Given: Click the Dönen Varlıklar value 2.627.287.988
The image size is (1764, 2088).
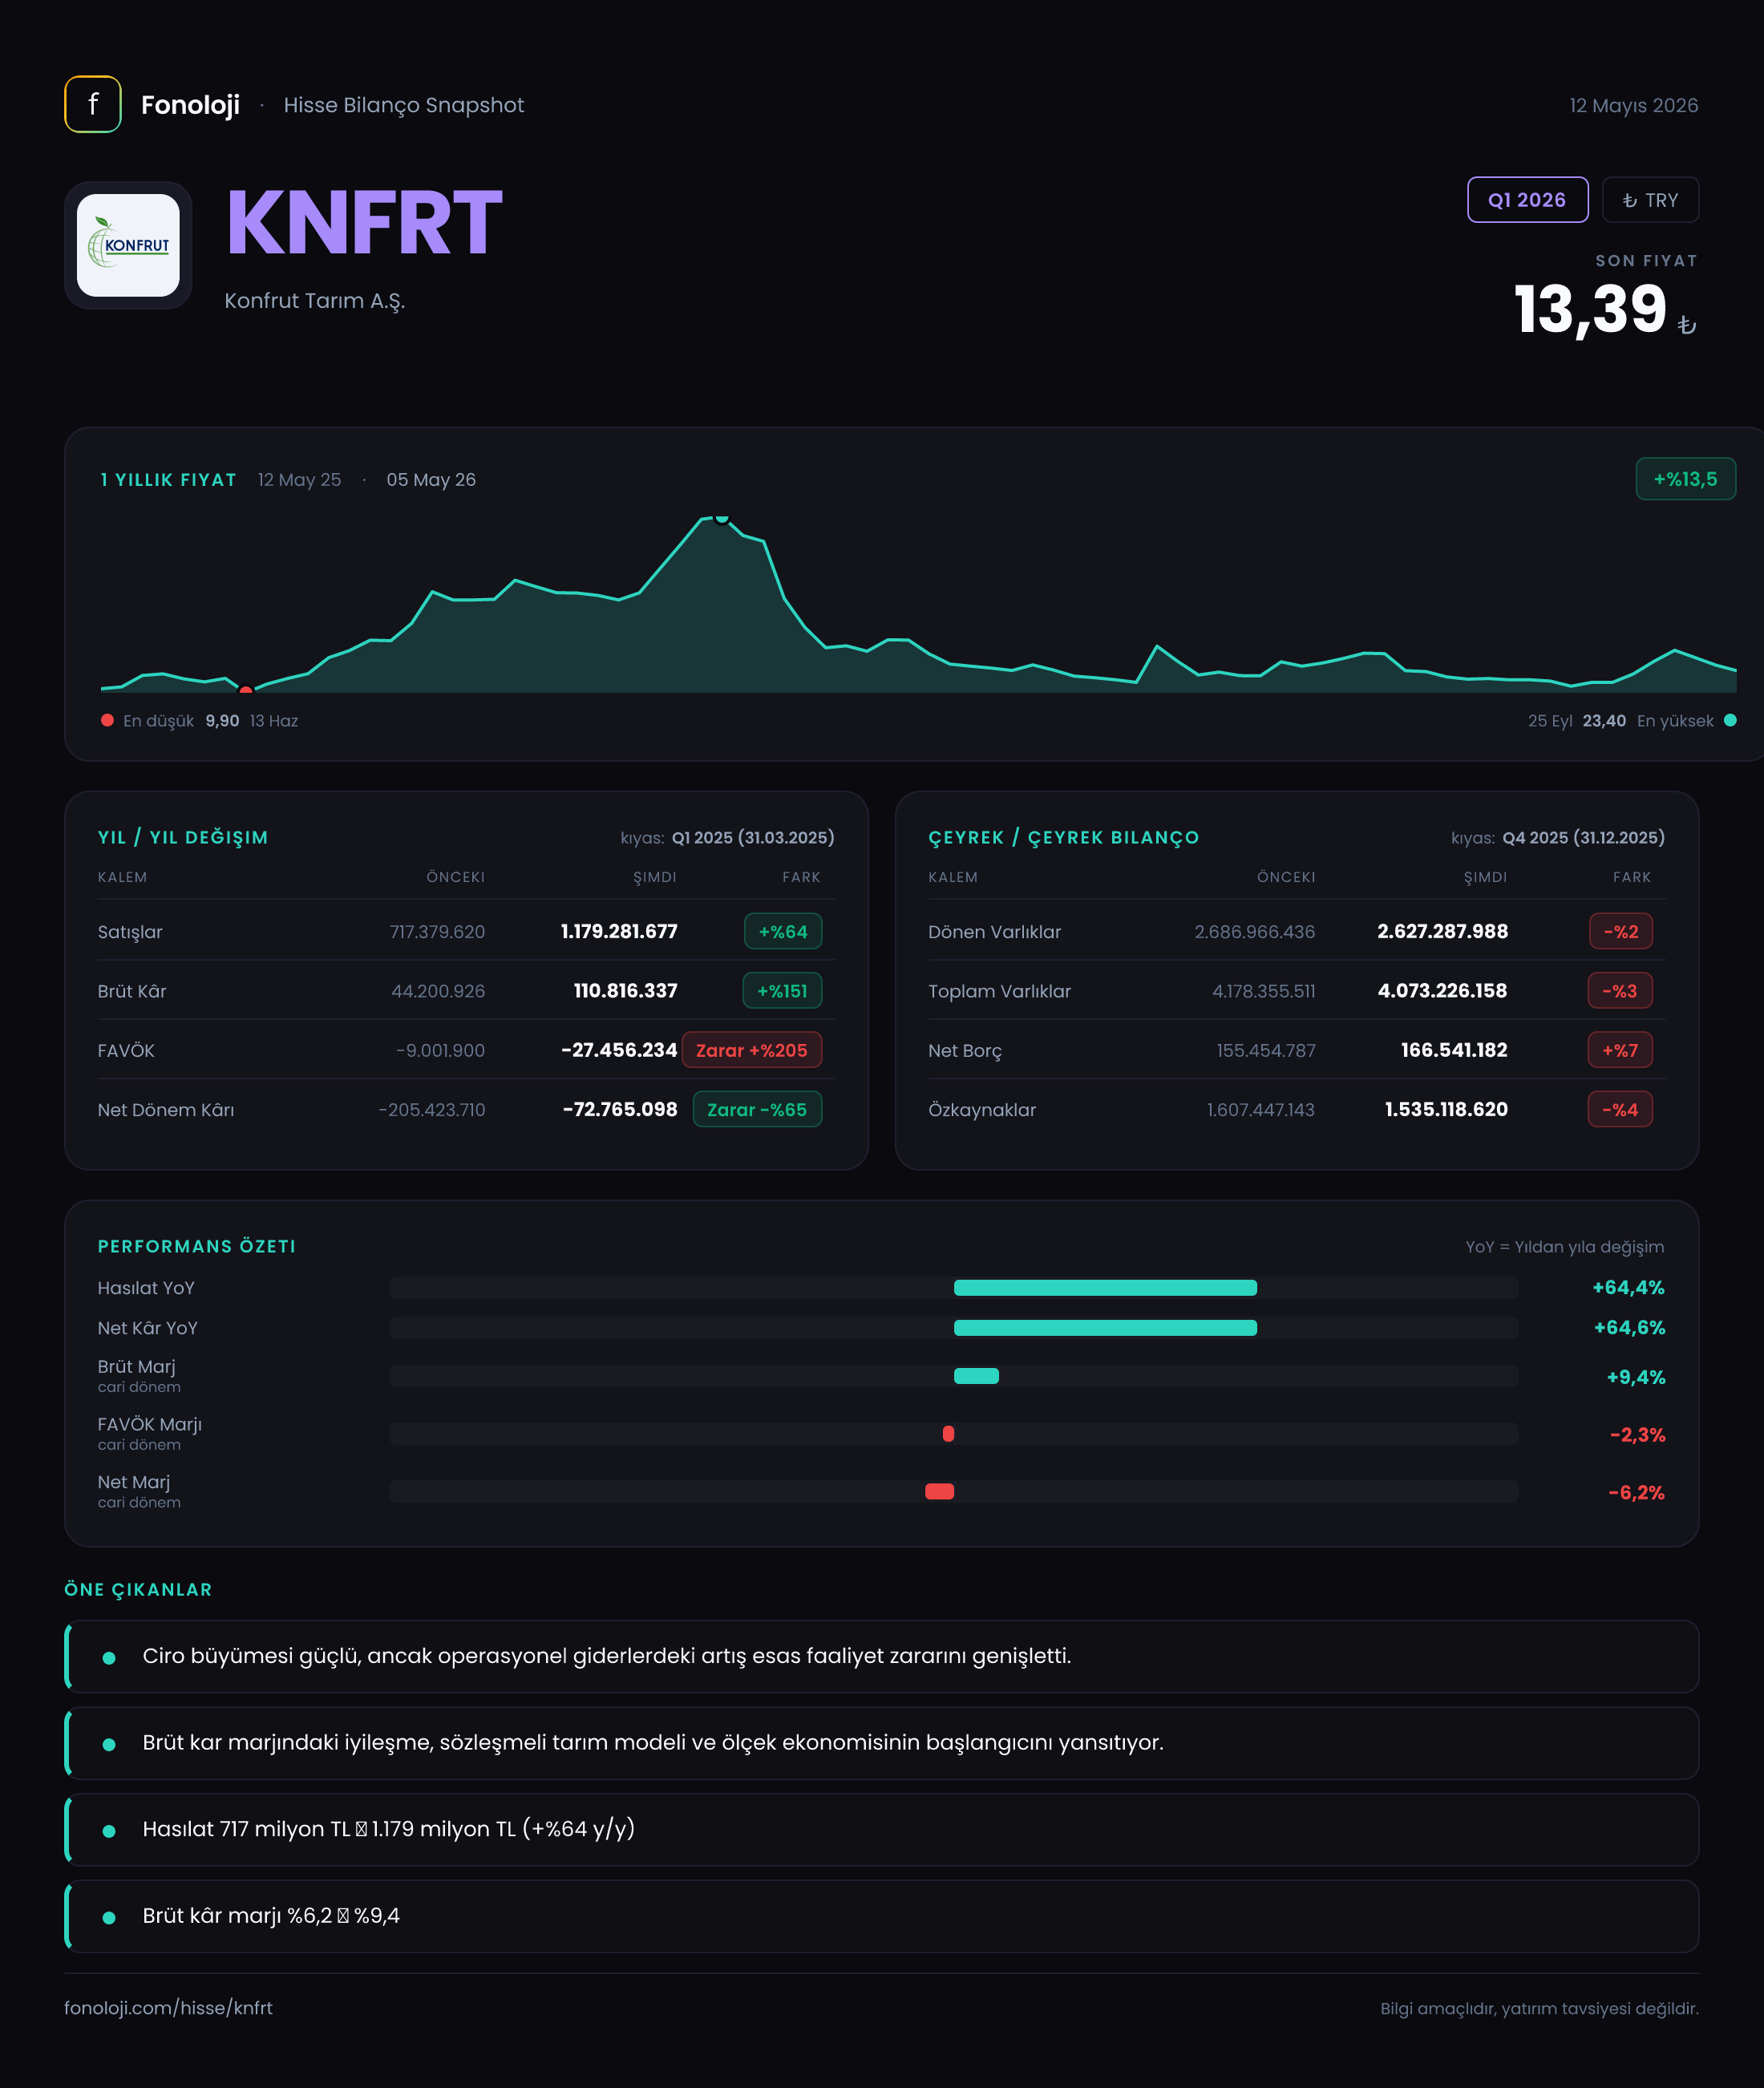Looking at the screenshot, I should 1442,931.
